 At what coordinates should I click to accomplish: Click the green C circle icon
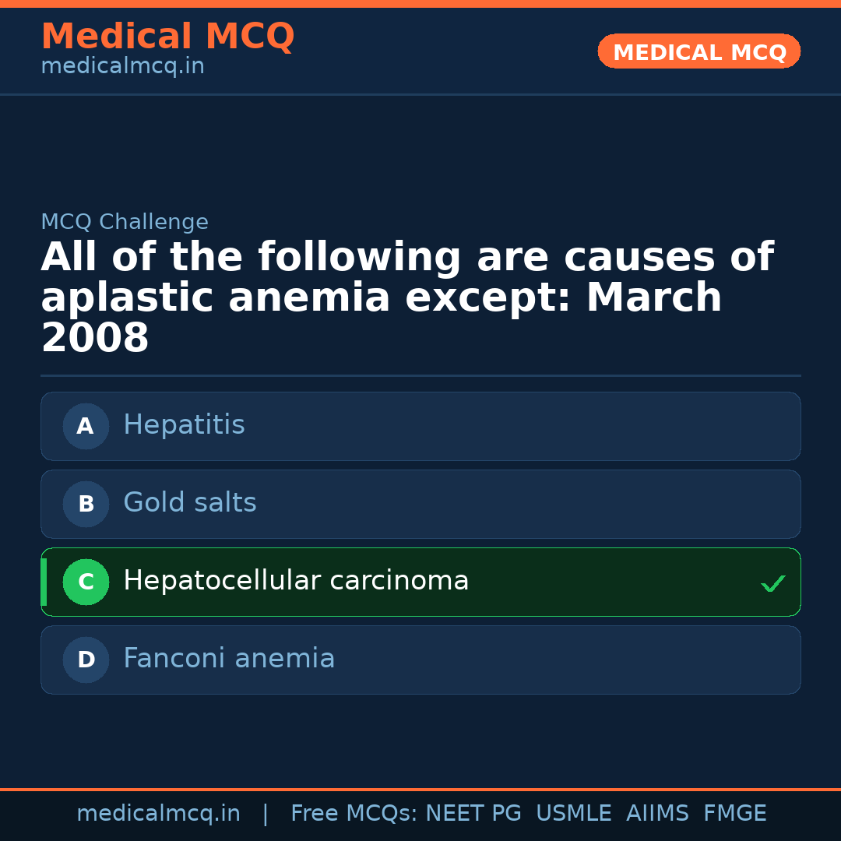[x=86, y=582]
